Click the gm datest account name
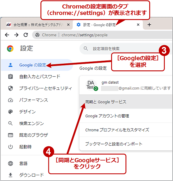 pos(110,82)
